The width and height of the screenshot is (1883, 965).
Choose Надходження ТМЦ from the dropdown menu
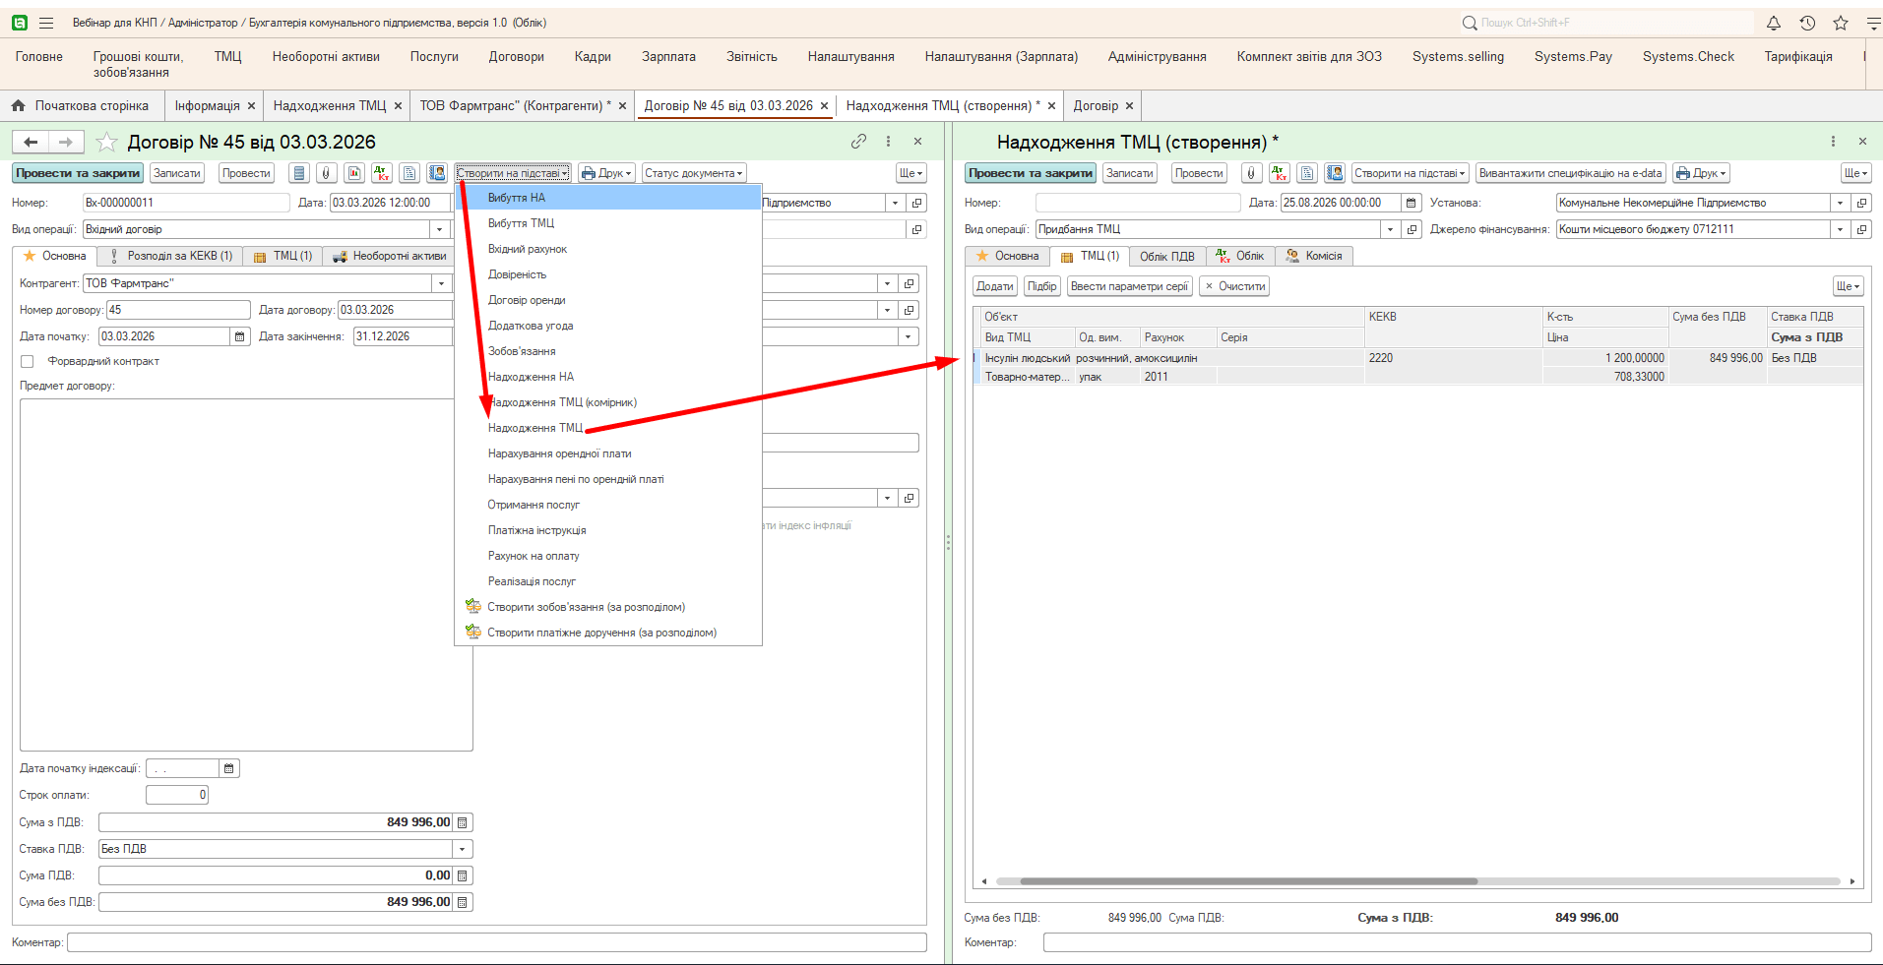(535, 428)
